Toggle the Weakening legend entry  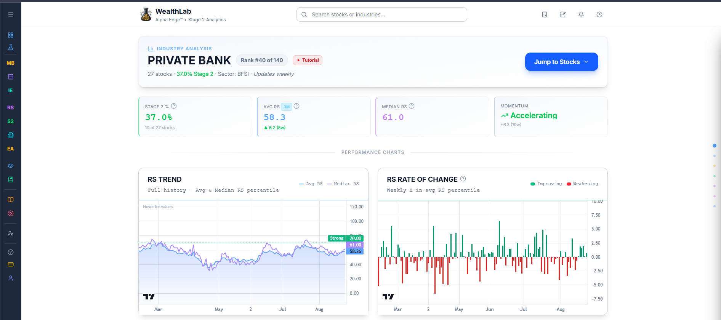(x=582, y=184)
